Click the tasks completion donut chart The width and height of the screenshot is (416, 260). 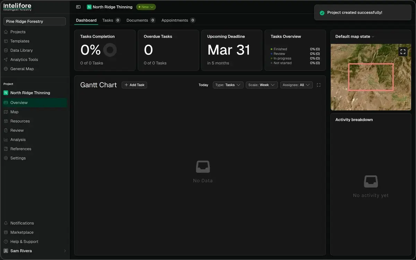pos(110,50)
